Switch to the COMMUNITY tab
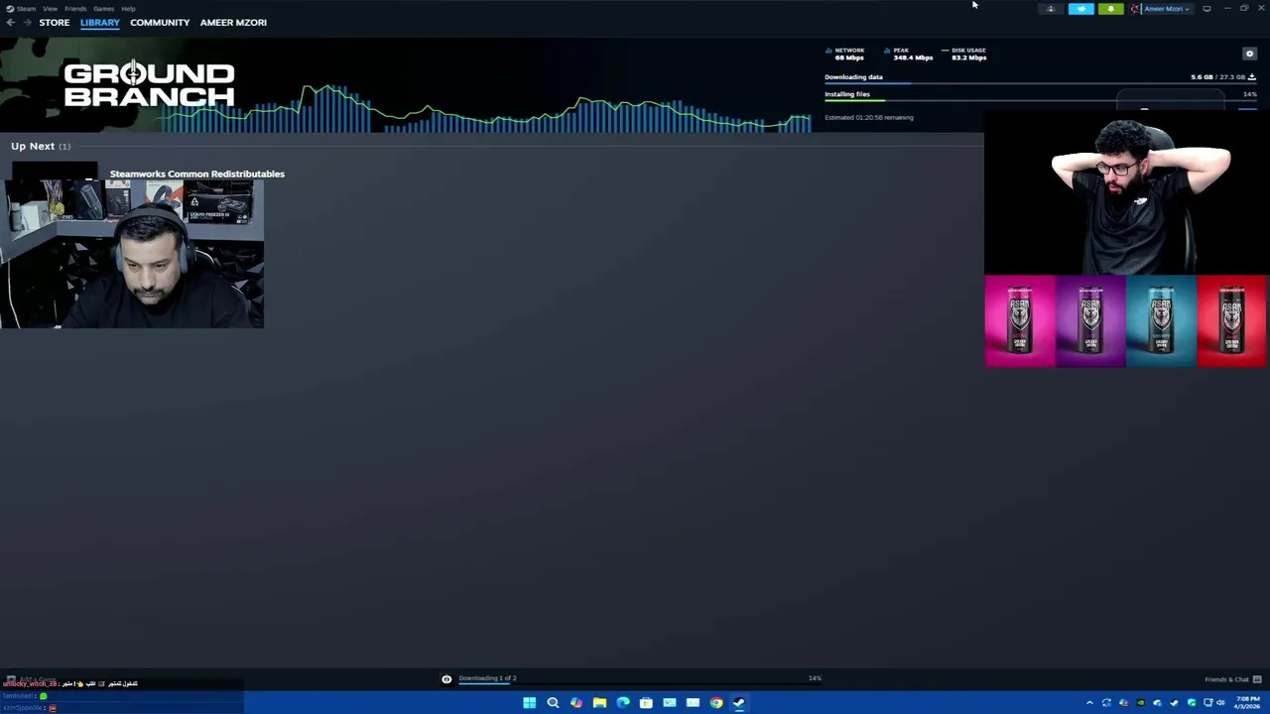 [x=160, y=22]
